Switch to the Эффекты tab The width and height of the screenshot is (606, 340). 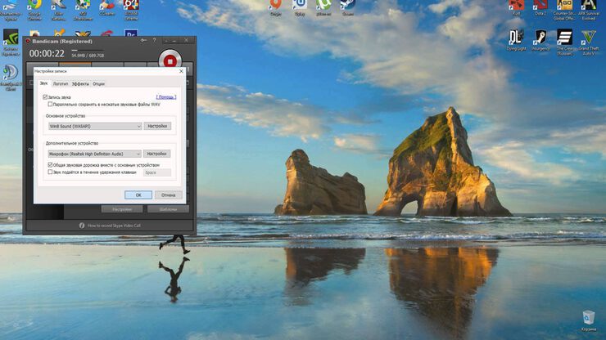click(x=80, y=83)
